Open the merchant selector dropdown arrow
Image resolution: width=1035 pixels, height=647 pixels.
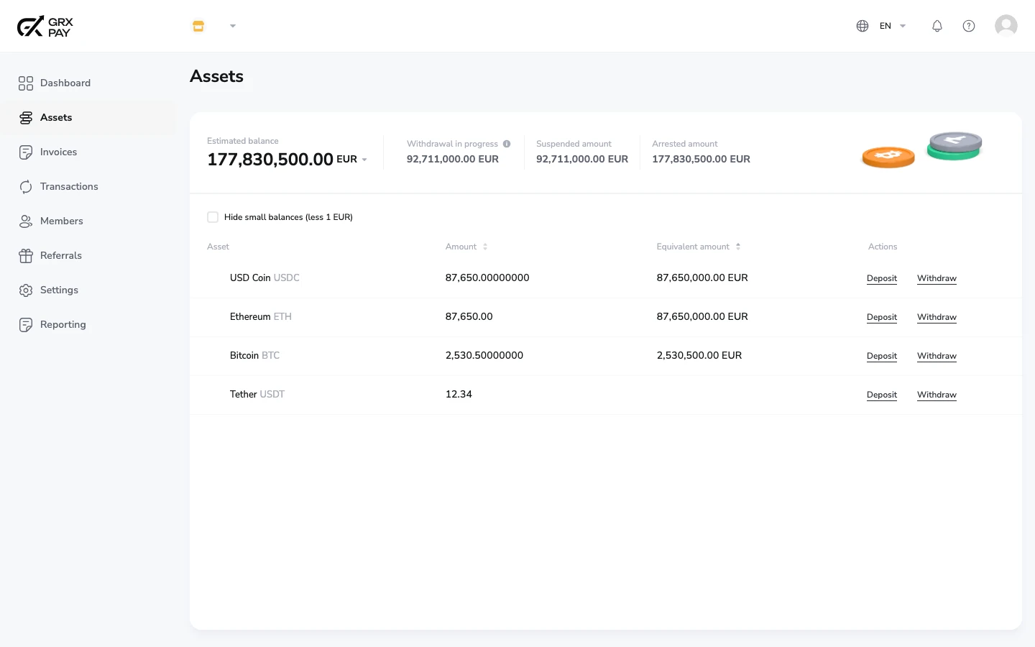point(233,26)
